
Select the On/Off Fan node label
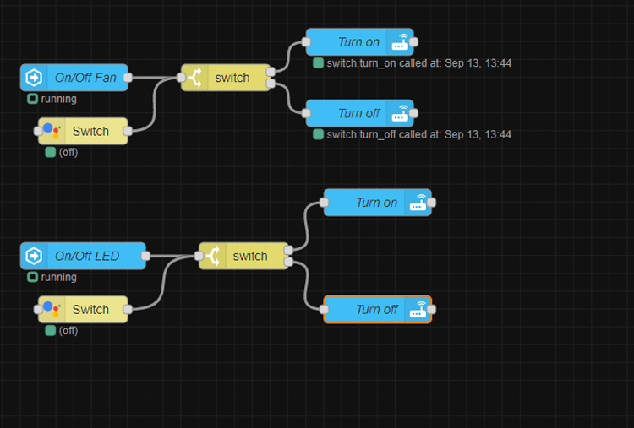click(85, 78)
